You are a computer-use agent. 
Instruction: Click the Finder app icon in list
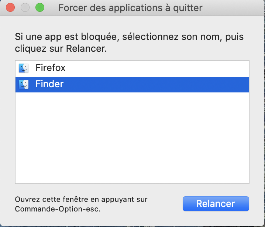24,84
